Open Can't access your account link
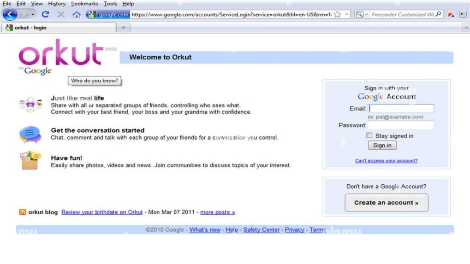 point(387,161)
